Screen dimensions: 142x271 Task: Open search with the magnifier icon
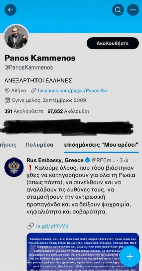(118, 10)
